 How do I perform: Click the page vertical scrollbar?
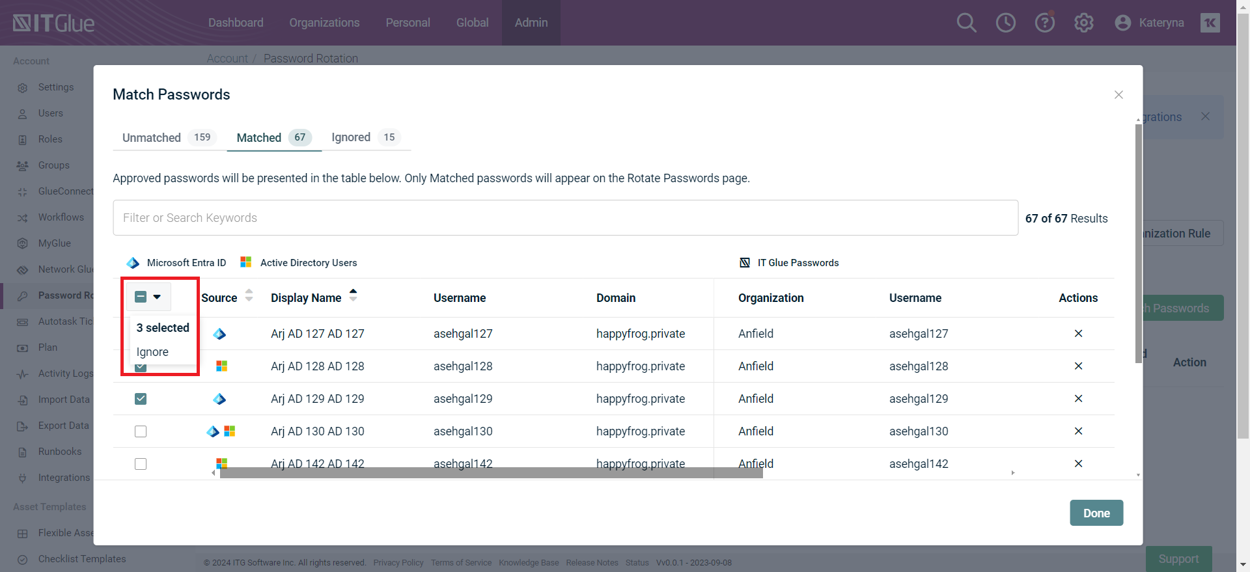[x=1243, y=228]
